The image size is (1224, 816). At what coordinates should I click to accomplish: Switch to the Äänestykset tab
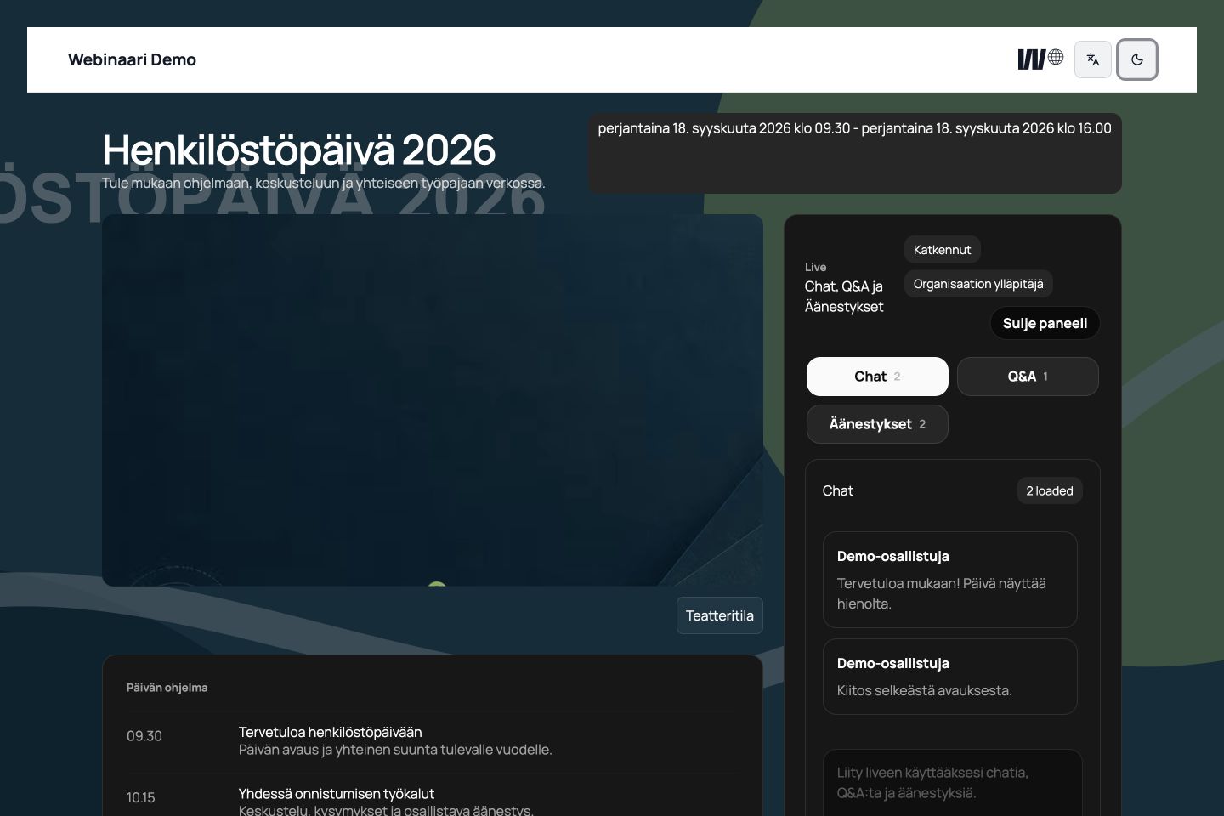tap(877, 424)
